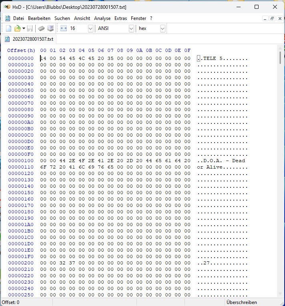The height and width of the screenshot is (306, 285).
Task: Click decoded text '..27' in row 00000200
Action: [203, 263]
